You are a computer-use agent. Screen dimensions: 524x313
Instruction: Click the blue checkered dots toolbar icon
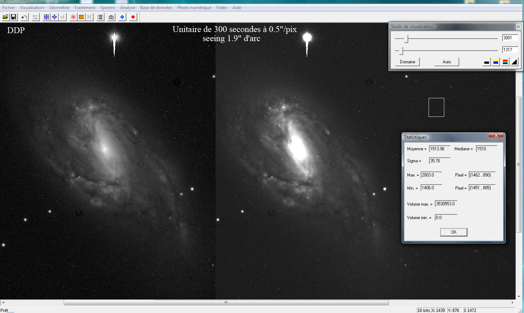coord(122,17)
